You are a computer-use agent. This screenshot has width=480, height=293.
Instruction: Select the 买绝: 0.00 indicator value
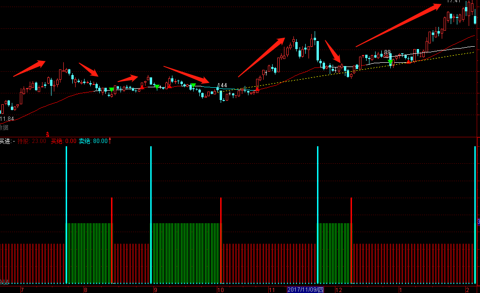(64, 141)
